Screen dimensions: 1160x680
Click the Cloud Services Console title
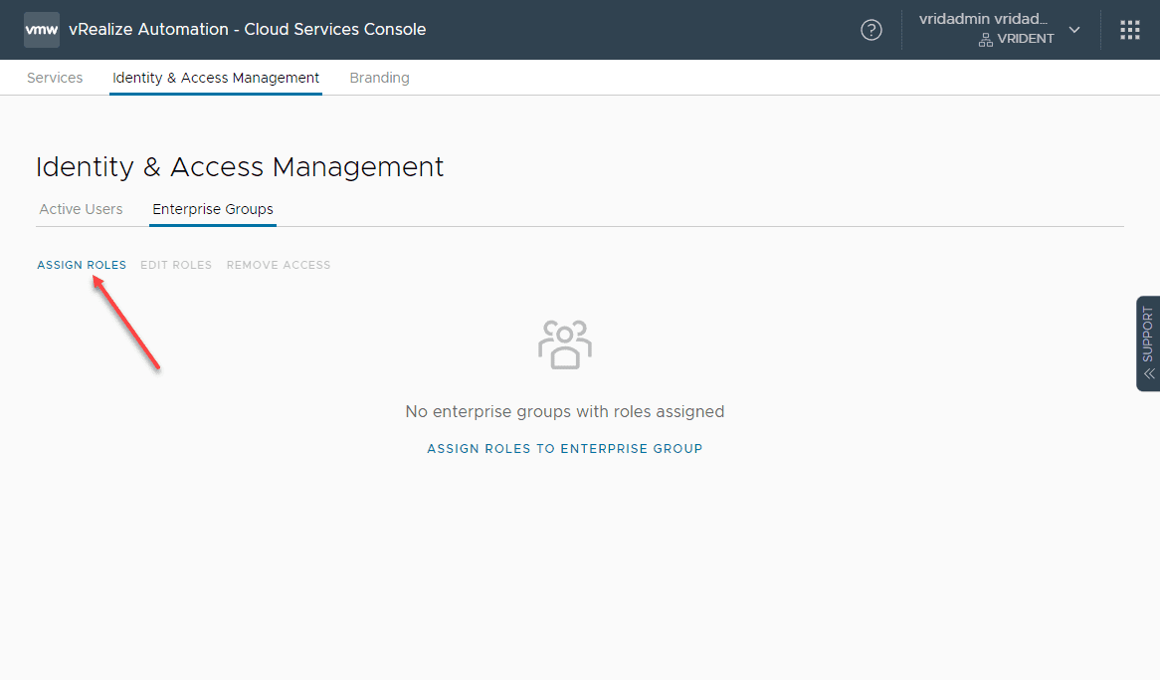[247, 30]
